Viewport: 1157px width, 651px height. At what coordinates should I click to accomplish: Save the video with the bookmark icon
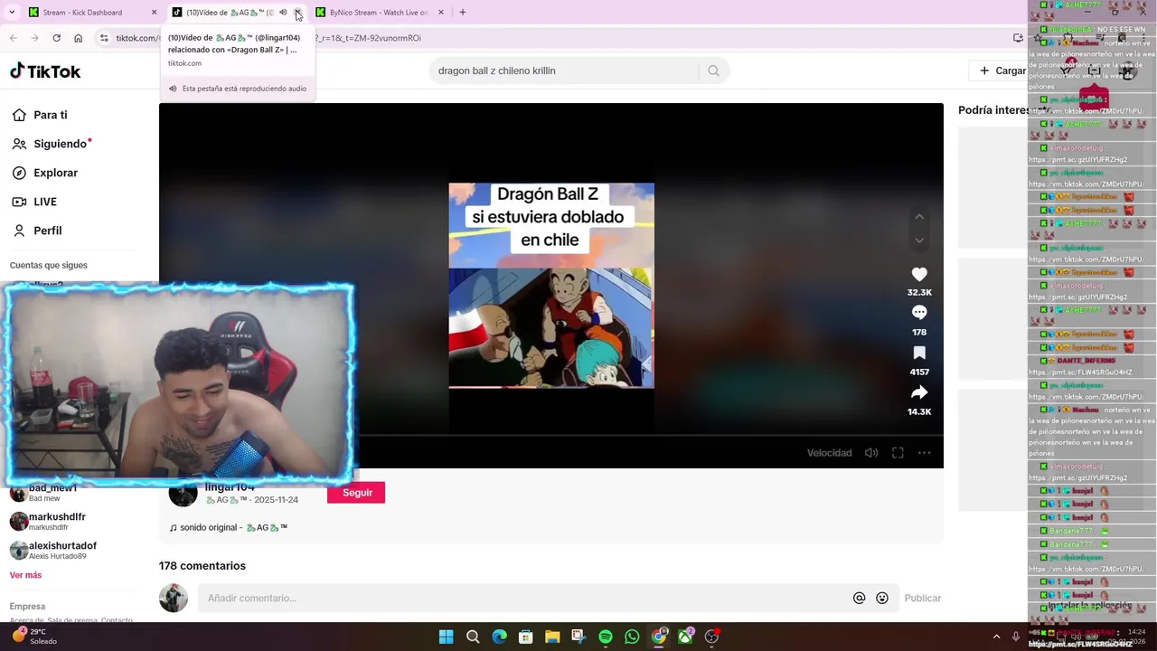[x=919, y=353]
